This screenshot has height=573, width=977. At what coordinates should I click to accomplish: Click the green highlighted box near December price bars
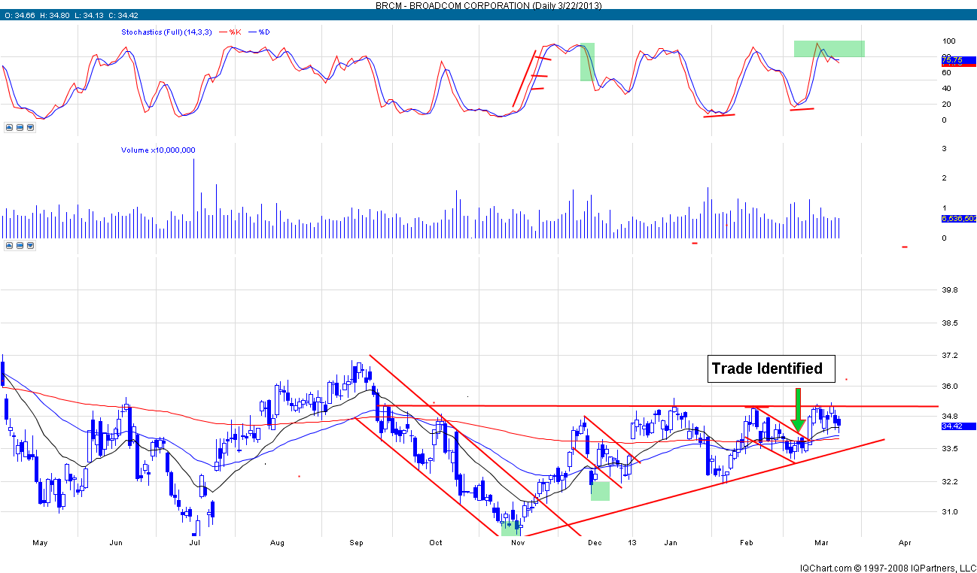click(600, 491)
